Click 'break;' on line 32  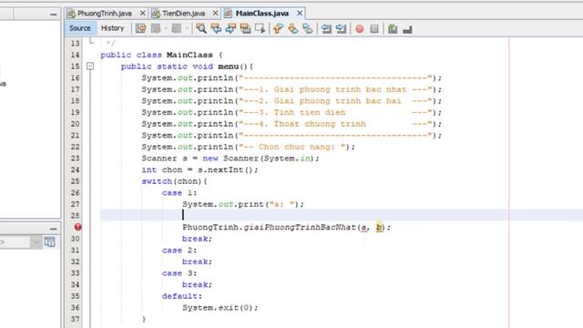tap(197, 261)
